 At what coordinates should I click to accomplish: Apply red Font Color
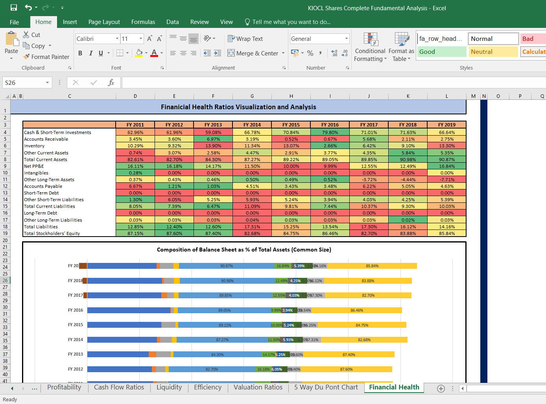coord(154,53)
